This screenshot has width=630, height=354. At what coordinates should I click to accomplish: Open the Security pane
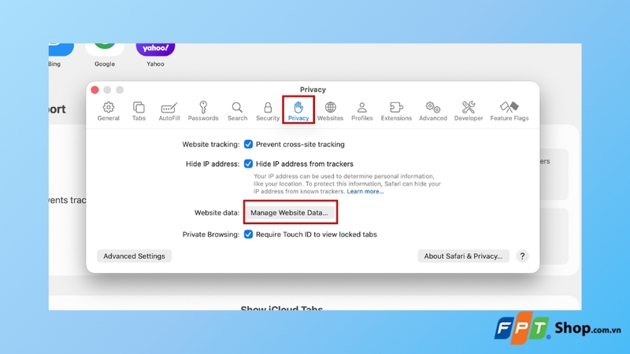click(x=268, y=111)
